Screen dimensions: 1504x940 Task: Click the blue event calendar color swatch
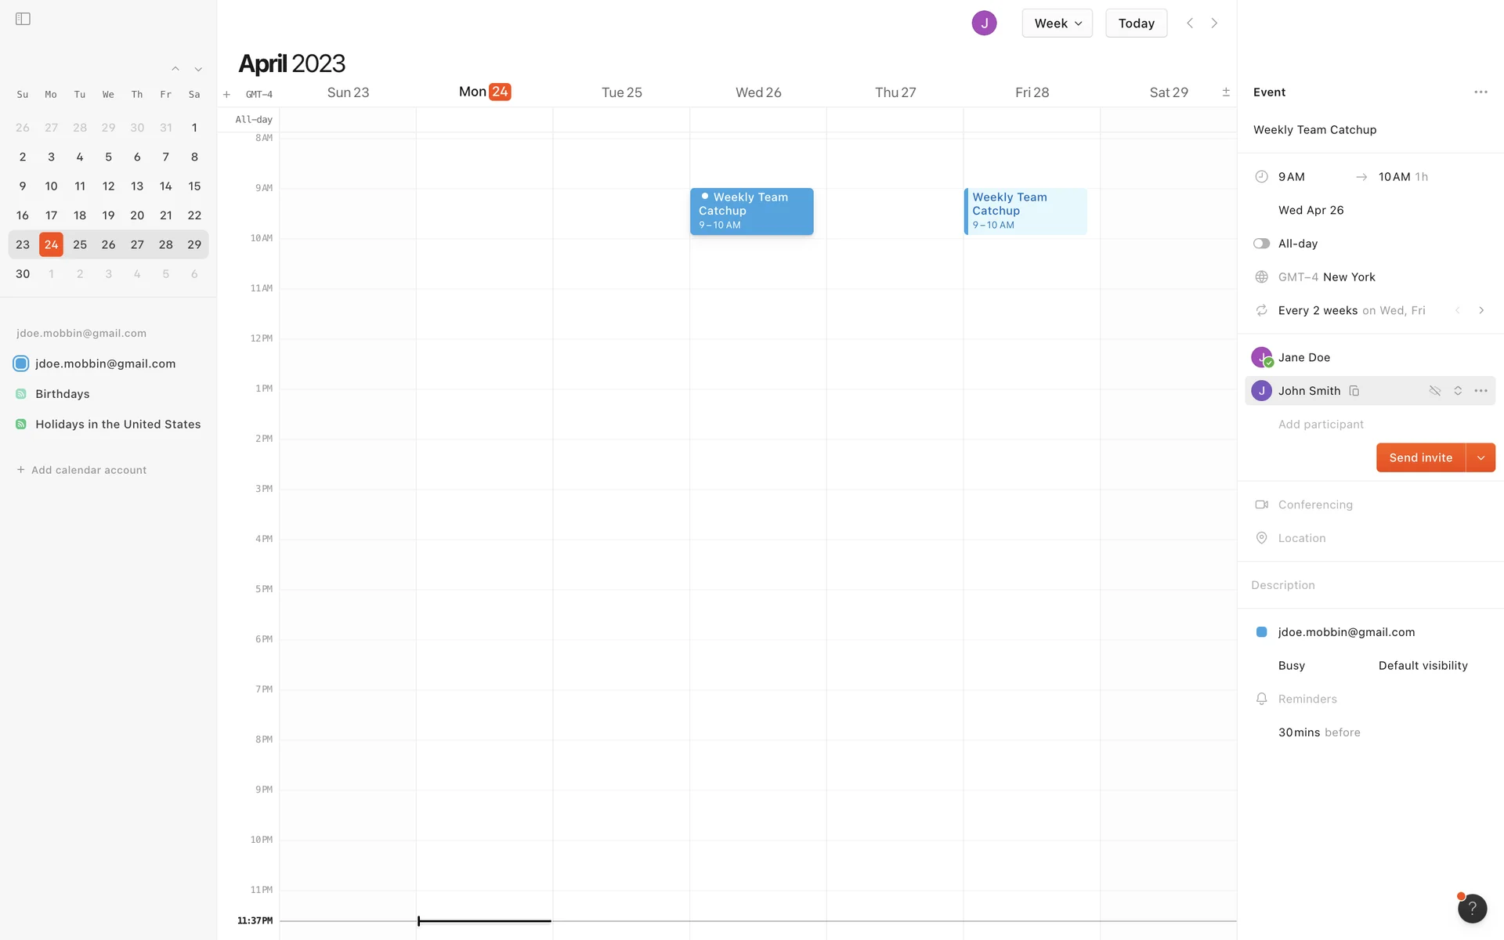[x=1261, y=632]
